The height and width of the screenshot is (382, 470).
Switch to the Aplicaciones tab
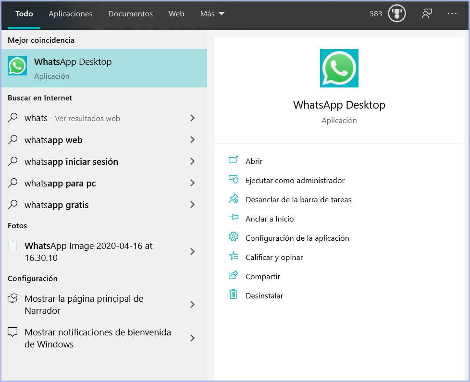(71, 14)
